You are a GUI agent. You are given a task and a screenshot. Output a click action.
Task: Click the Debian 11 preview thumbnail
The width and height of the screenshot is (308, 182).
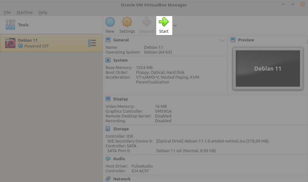pyautogui.click(x=268, y=68)
